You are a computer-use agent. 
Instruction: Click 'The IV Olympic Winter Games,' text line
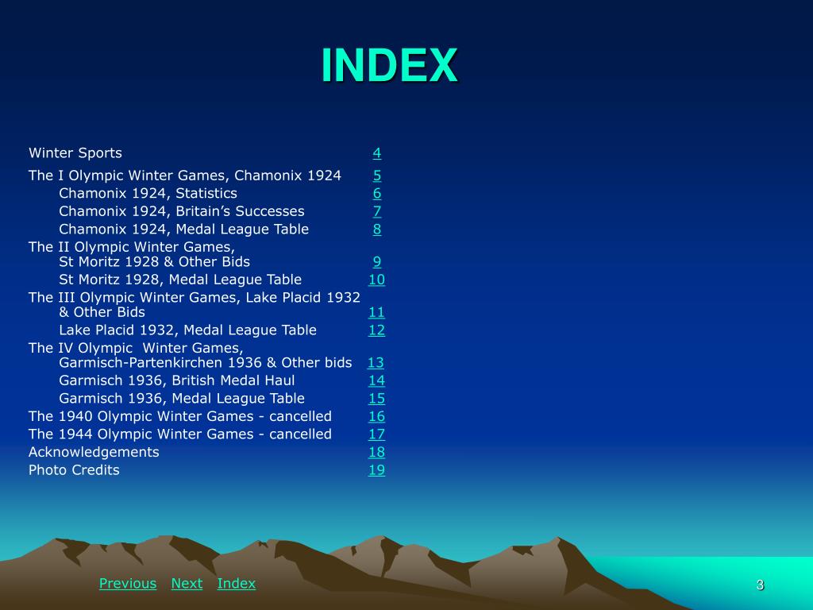[x=136, y=348]
